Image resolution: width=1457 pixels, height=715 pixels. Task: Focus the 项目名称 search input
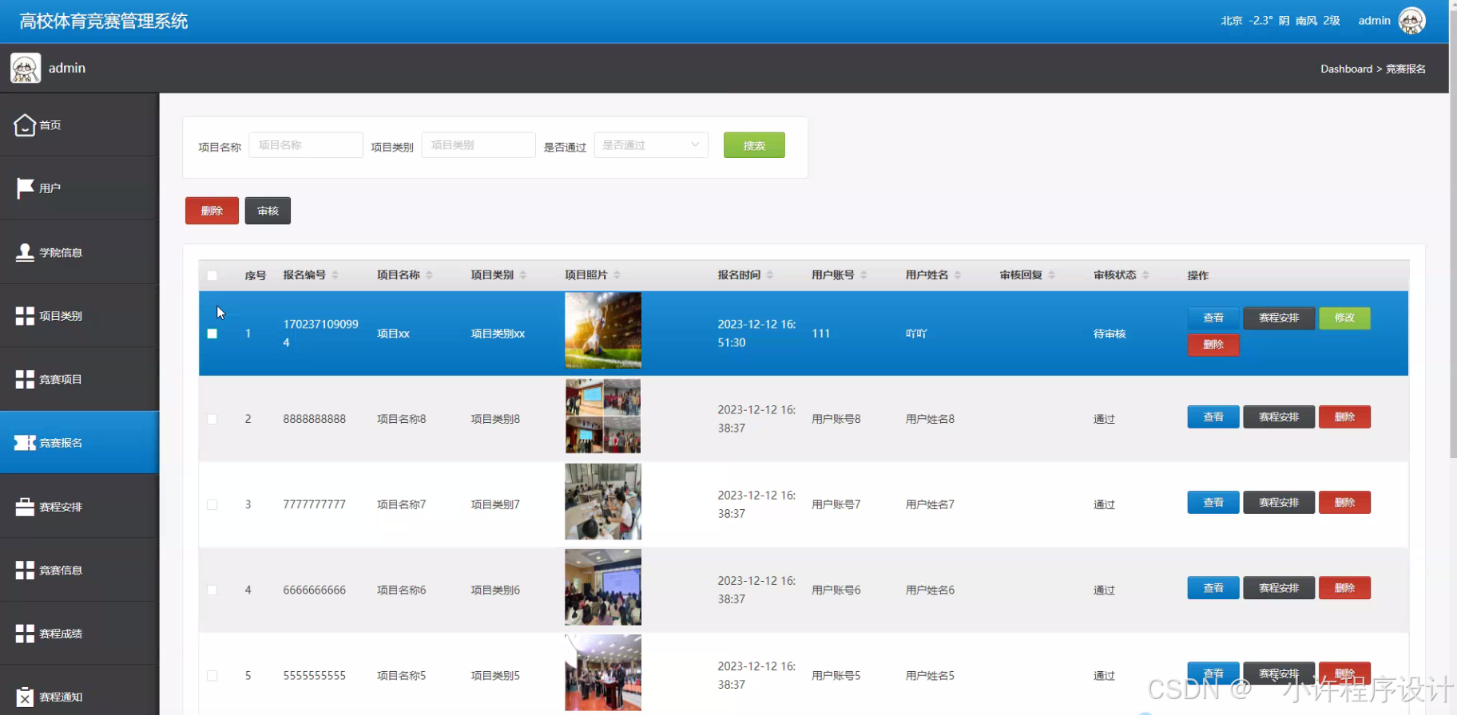click(306, 145)
